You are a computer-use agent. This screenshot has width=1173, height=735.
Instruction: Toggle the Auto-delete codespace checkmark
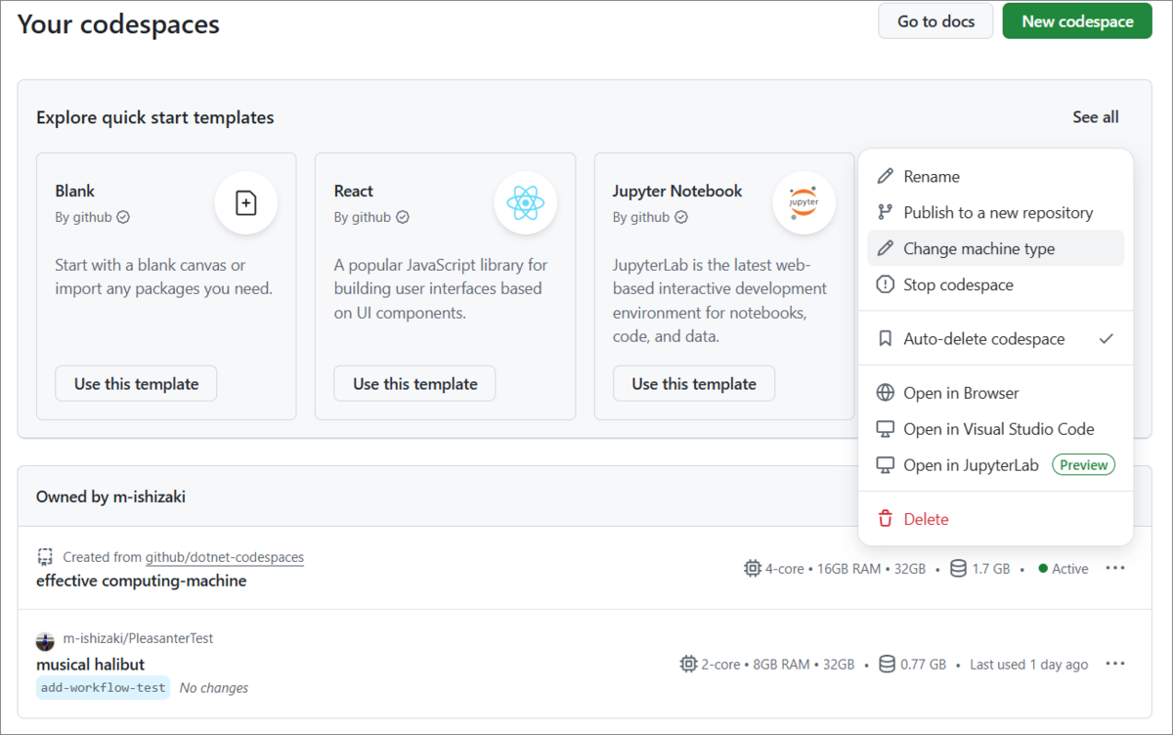(x=1106, y=339)
